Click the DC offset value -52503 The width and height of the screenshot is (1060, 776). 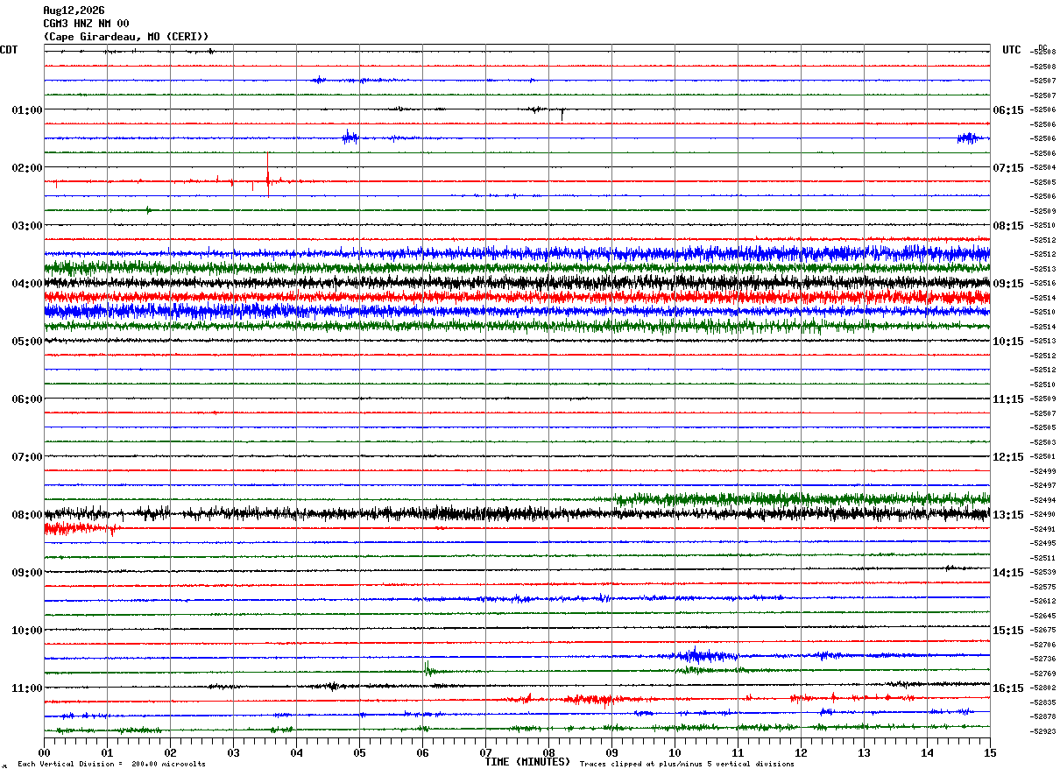click(1043, 442)
